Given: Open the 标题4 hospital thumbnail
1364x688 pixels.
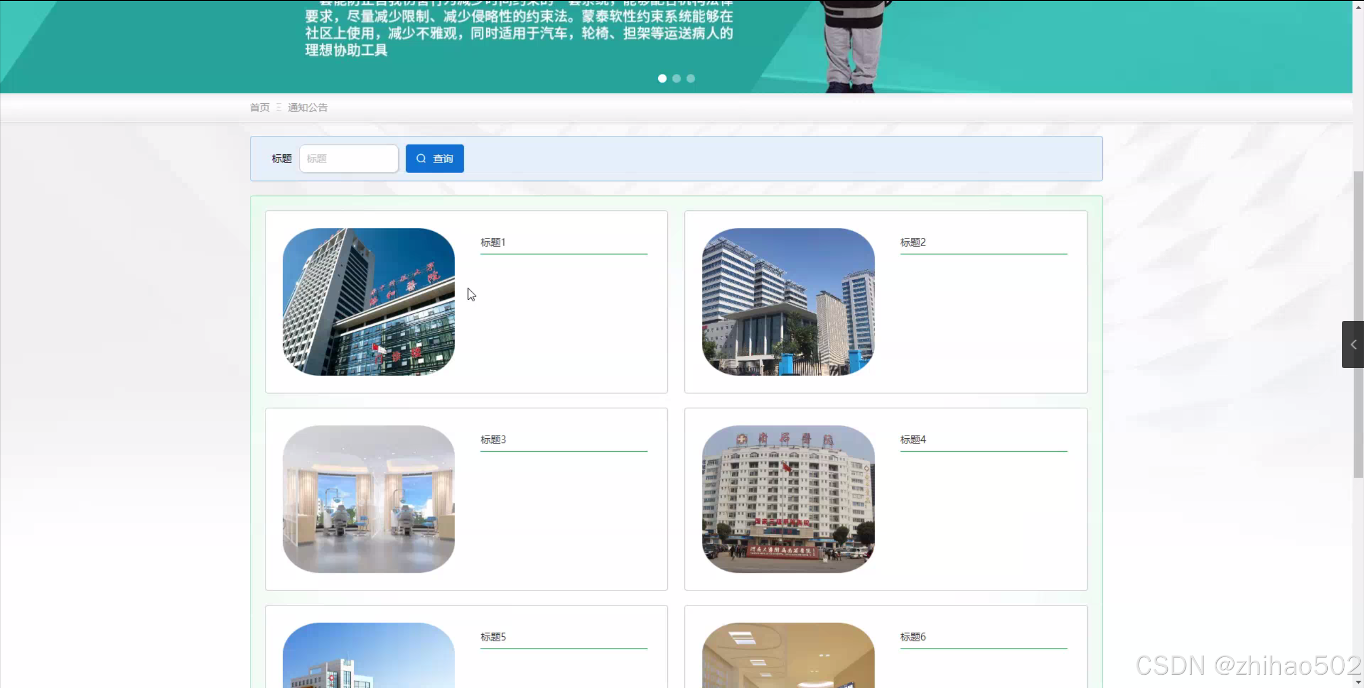Looking at the screenshot, I should tap(788, 499).
